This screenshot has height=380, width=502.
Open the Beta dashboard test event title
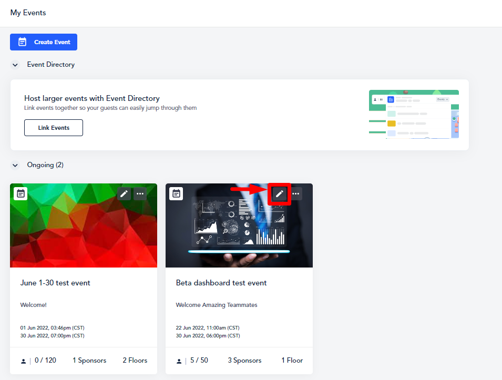point(221,283)
